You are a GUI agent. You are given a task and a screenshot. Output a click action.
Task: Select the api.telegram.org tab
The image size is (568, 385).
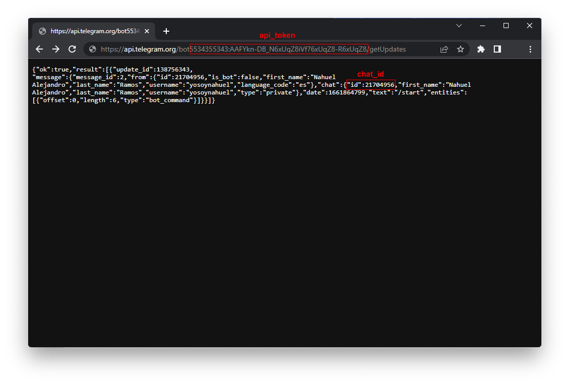(92, 31)
